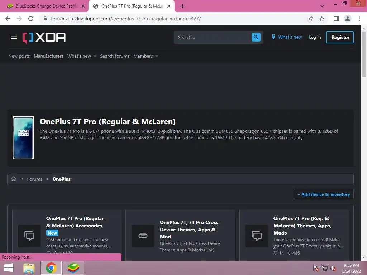Click the 446 messages count
This screenshot has height=275, width=367.
(x=294, y=253)
